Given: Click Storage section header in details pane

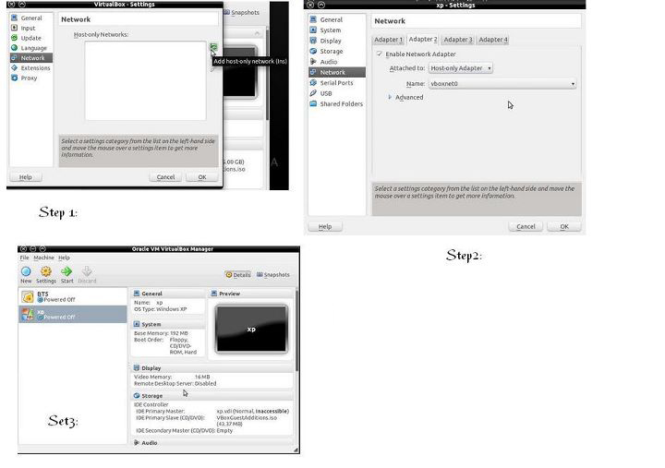Looking at the screenshot, I should [x=212, y=395].
